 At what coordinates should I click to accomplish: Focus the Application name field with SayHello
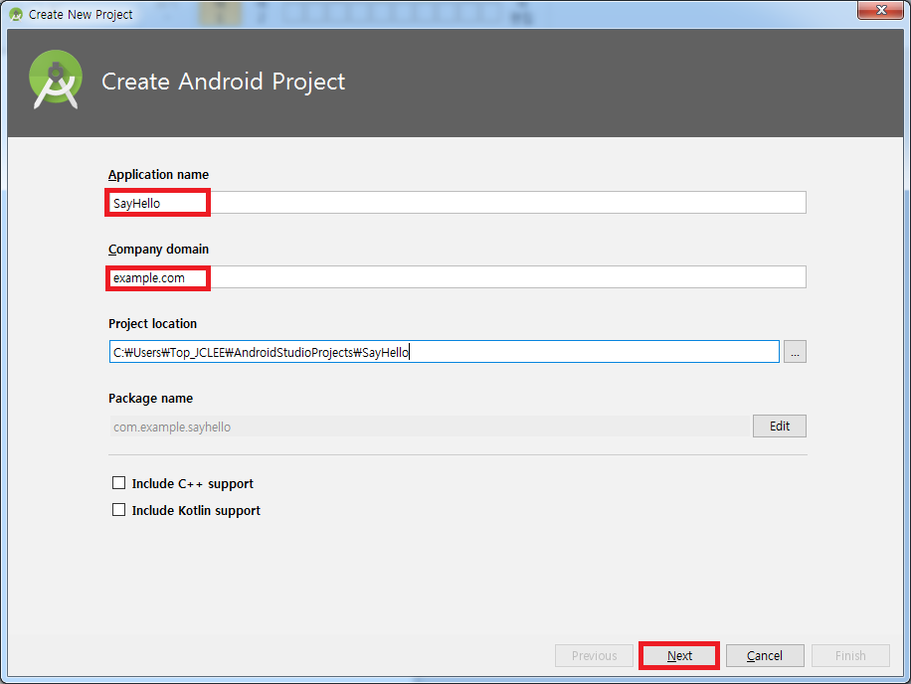point(457,203)
